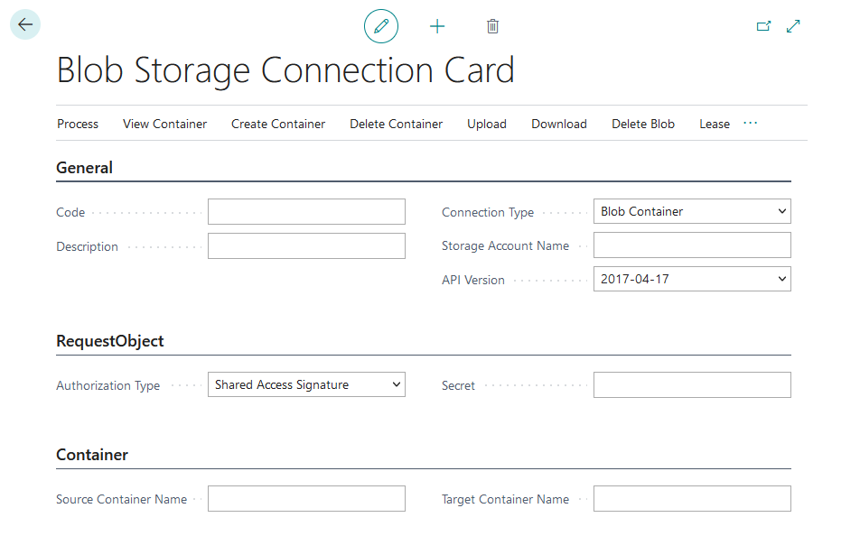This screenshot has height=536, width=860.
Task: Open the Process menu
Action: 78,124
